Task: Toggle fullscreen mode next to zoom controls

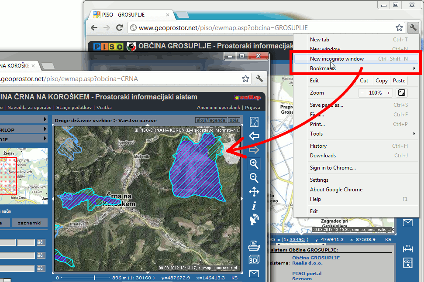Action: (401, 93)
